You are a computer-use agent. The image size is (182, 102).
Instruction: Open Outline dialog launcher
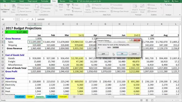pyautogui.click(x=162, y=15)
